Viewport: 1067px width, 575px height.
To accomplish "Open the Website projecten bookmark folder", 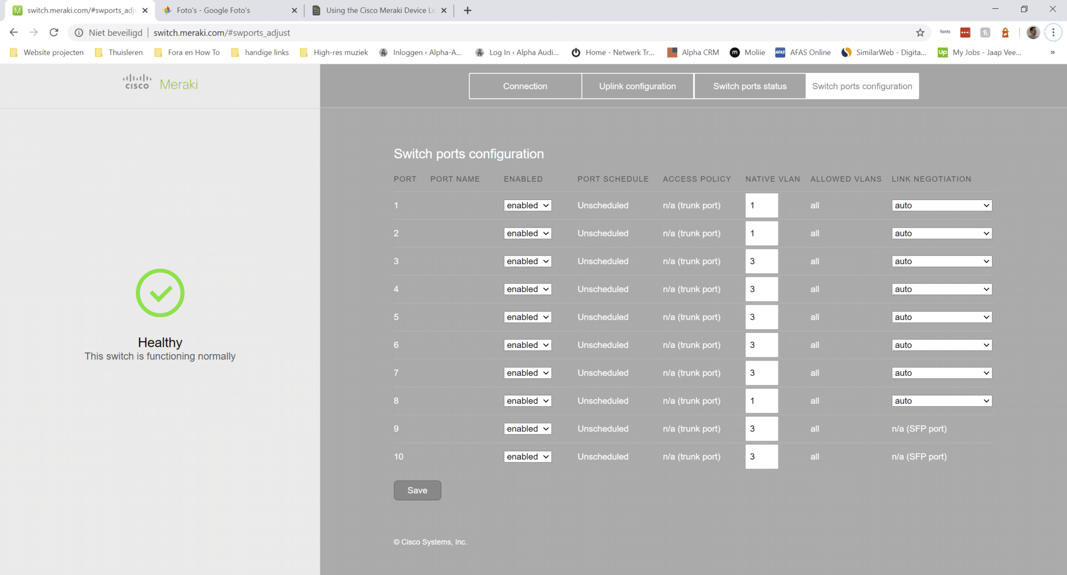I will [47, 52].
